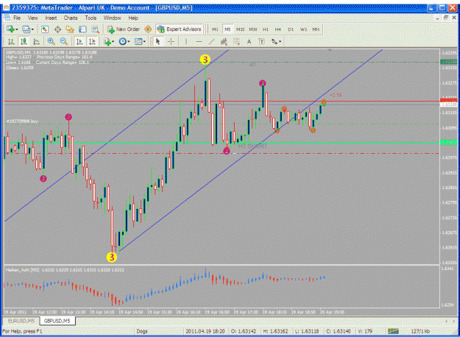Select the H1 timeframe button
The image size is (460, 337).
[266, 29]
